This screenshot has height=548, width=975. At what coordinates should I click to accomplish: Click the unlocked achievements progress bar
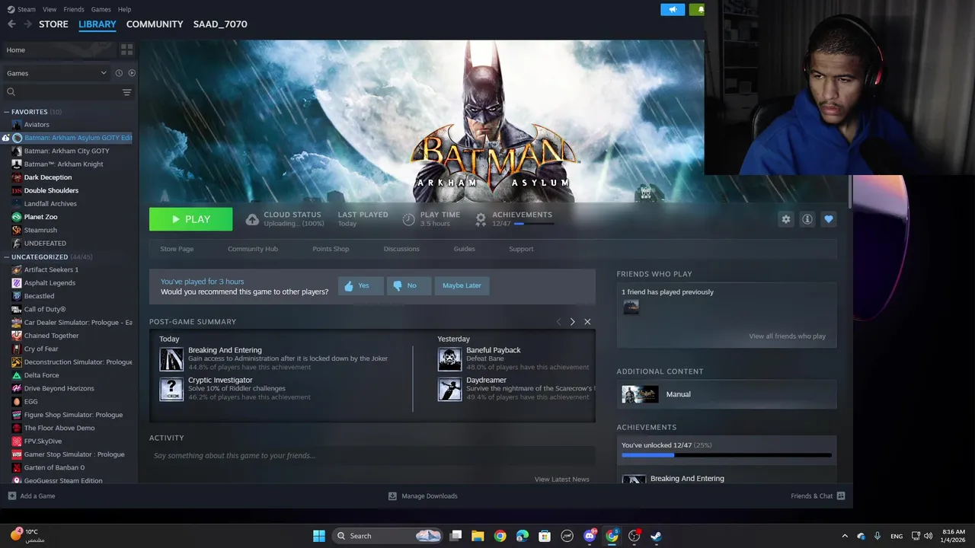(x=727, y=455)
